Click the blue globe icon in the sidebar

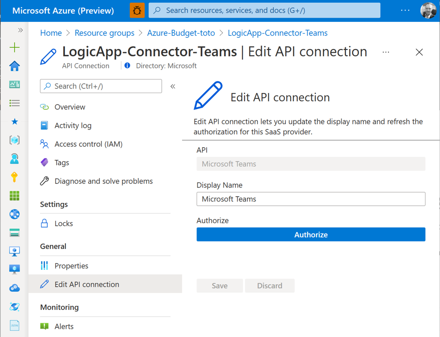[x=15, y=214]
